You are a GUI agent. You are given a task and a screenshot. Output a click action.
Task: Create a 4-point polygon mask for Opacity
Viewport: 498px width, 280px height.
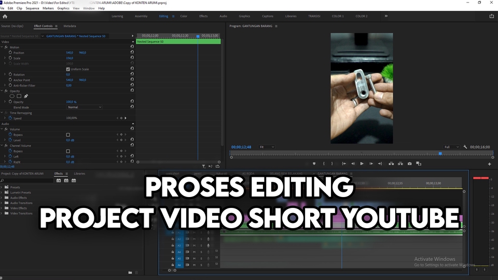click(x=19, y=96)
